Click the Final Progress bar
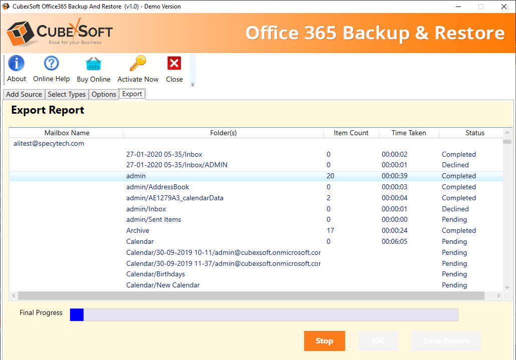The image size is (516, 360). (x=264, y=314)
